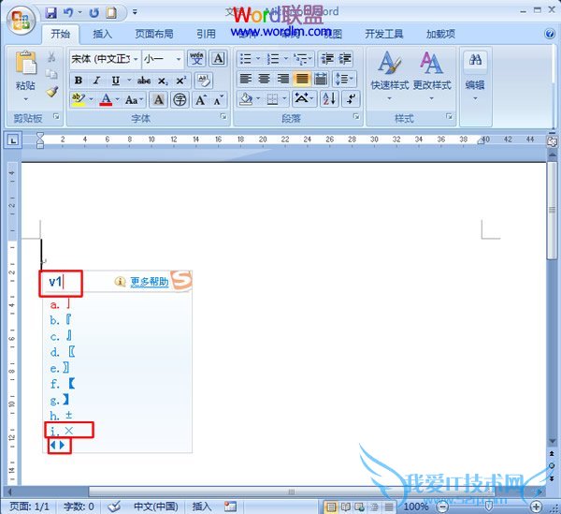Copy selection with the copy icon
Image resolution: width=561 pixels, height=514 pixels.
coord(51,74)
